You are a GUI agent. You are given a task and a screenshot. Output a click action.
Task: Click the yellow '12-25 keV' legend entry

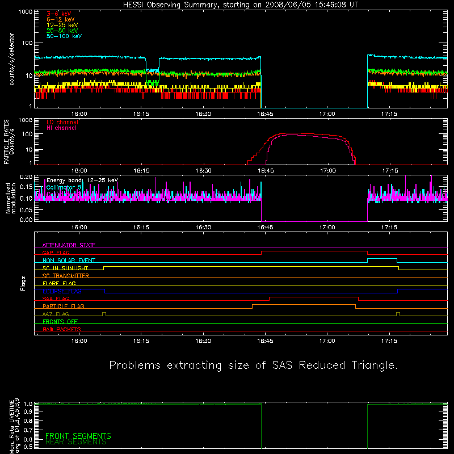[62, 25]
